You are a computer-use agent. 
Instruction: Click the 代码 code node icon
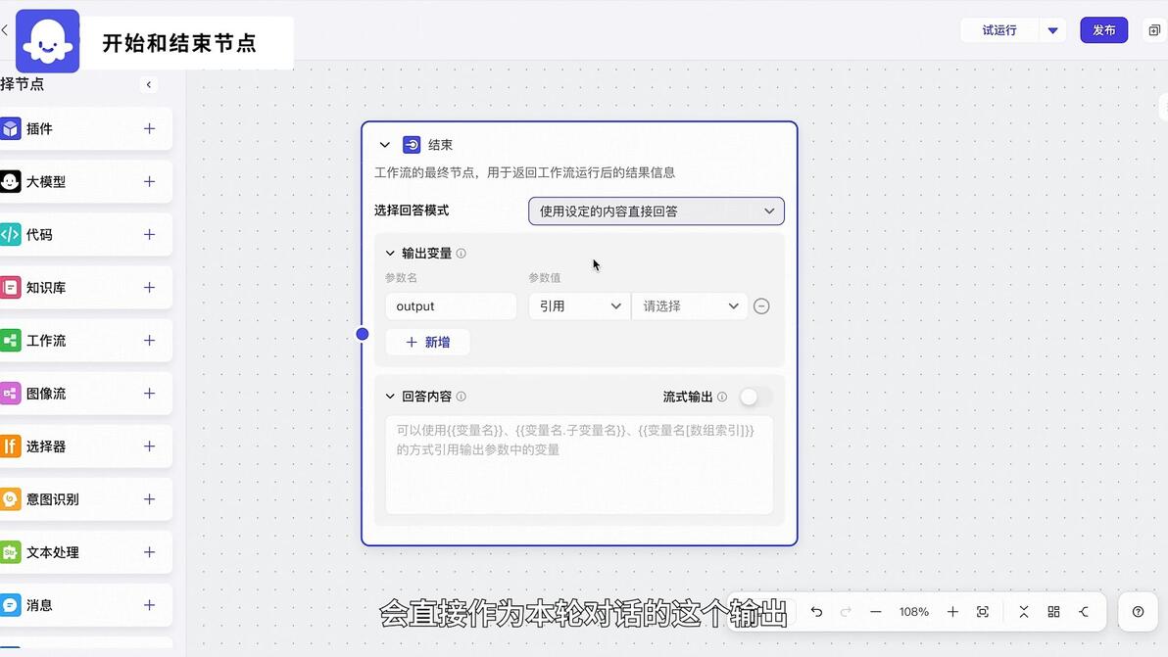click(11, 234)
